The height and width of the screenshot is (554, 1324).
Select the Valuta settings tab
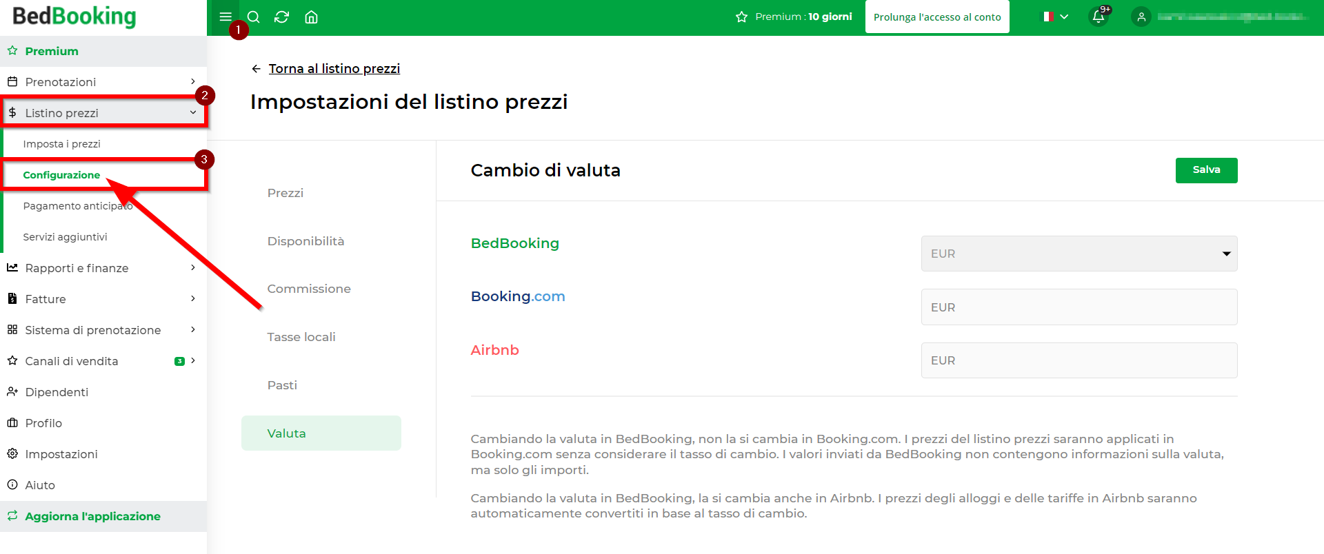pyautogui.click(x=321, y=433)
